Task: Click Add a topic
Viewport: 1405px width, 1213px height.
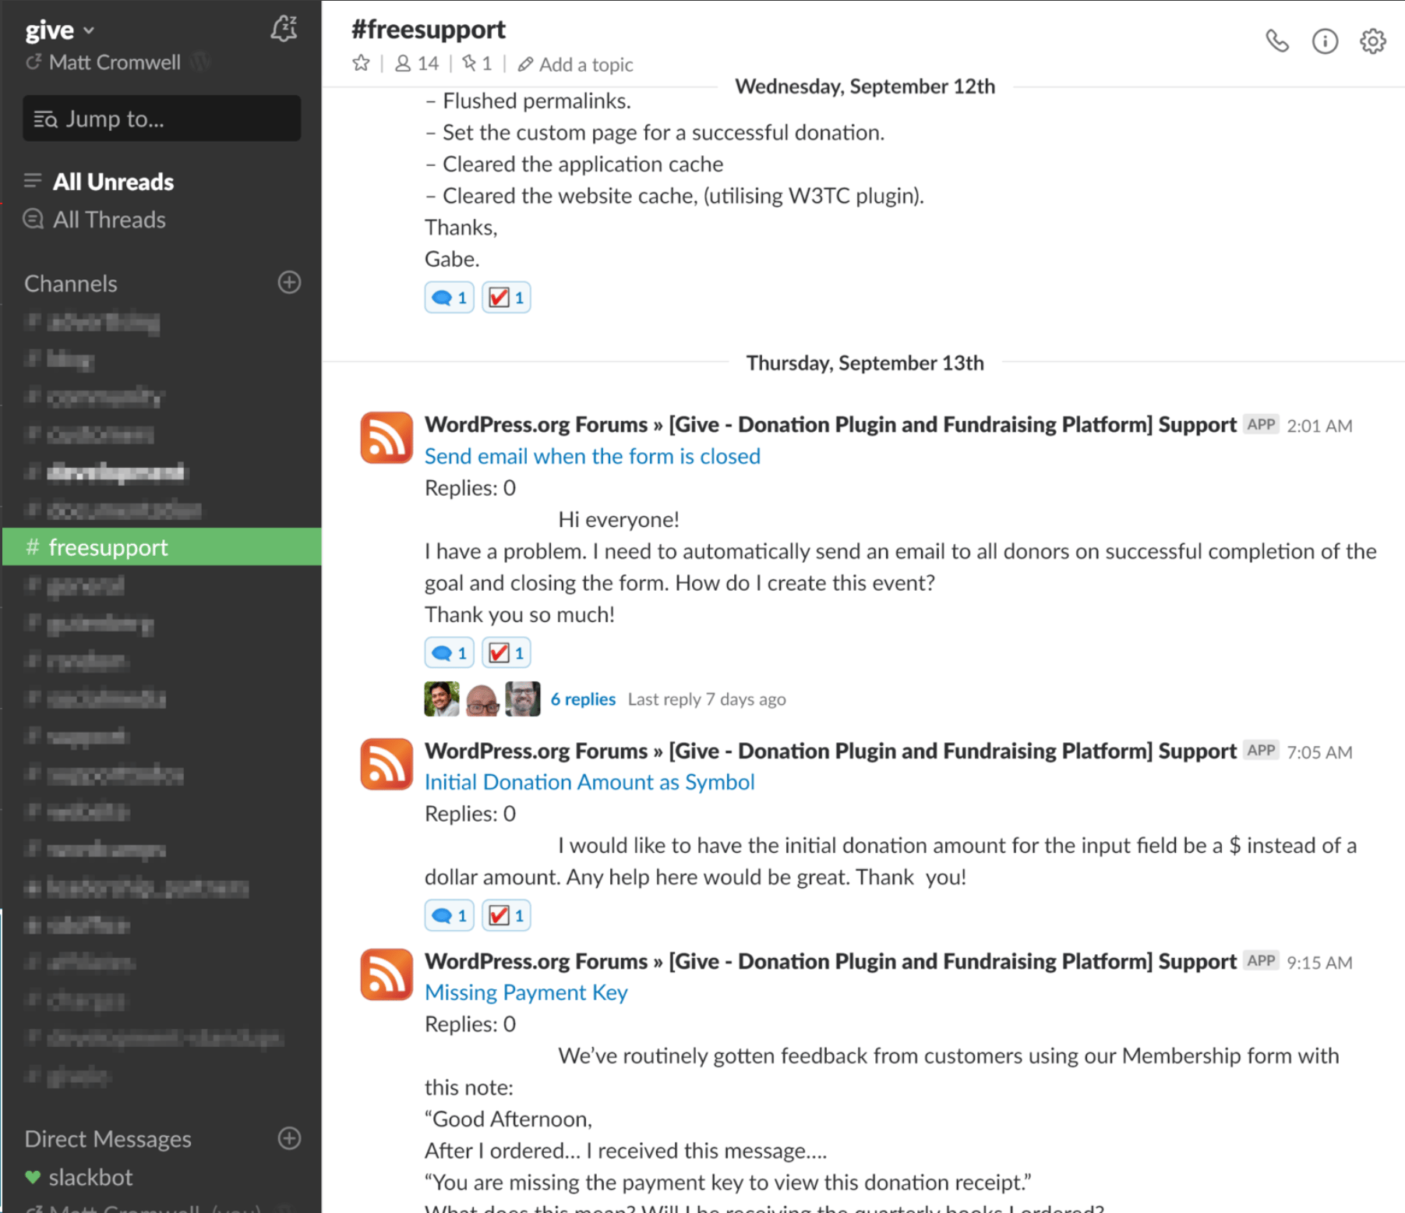Action: click(575, 64)
